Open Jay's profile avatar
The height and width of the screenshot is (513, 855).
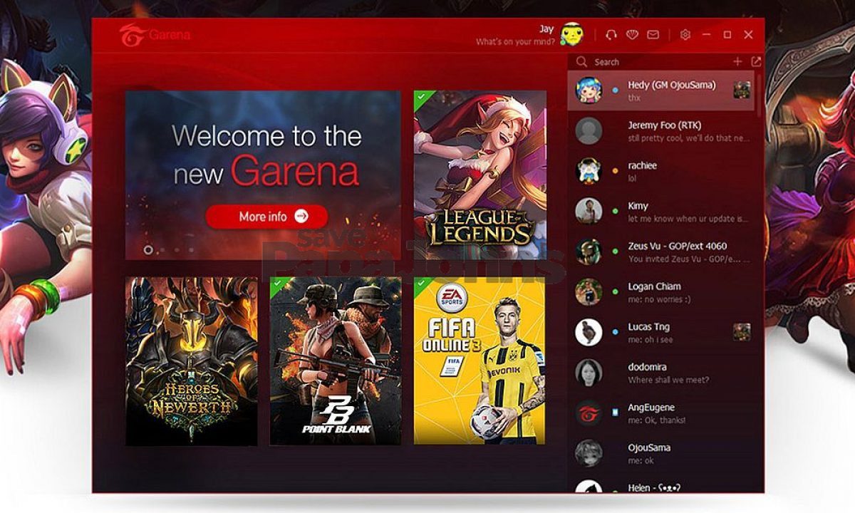tap(571, 34)
